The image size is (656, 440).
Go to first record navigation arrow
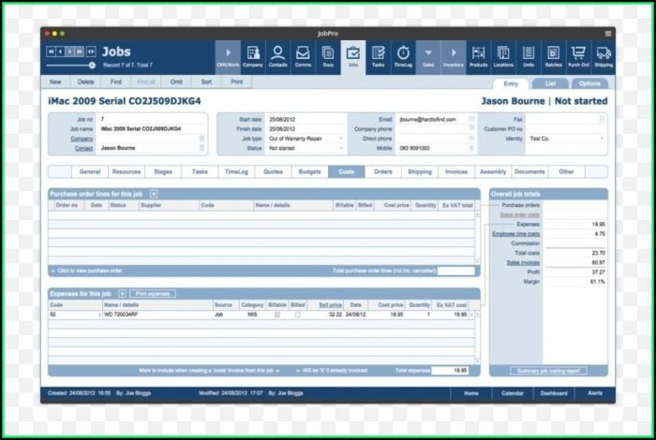tap(51, 51)
